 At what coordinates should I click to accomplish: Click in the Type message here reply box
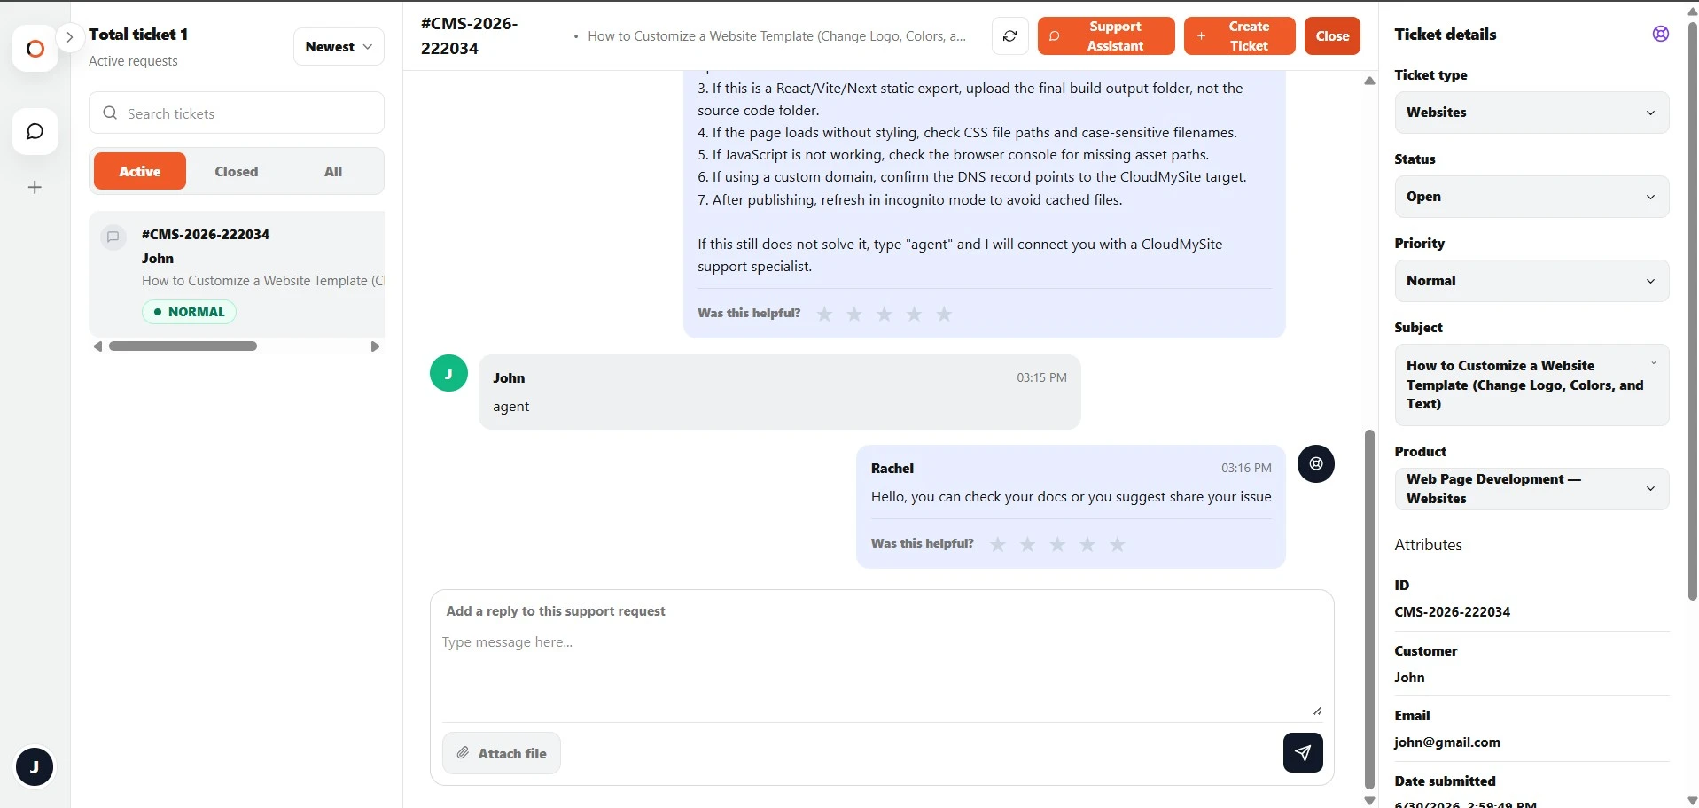click(x=882, y=673)
